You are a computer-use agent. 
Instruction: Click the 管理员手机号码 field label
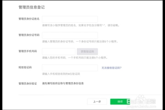28,51
